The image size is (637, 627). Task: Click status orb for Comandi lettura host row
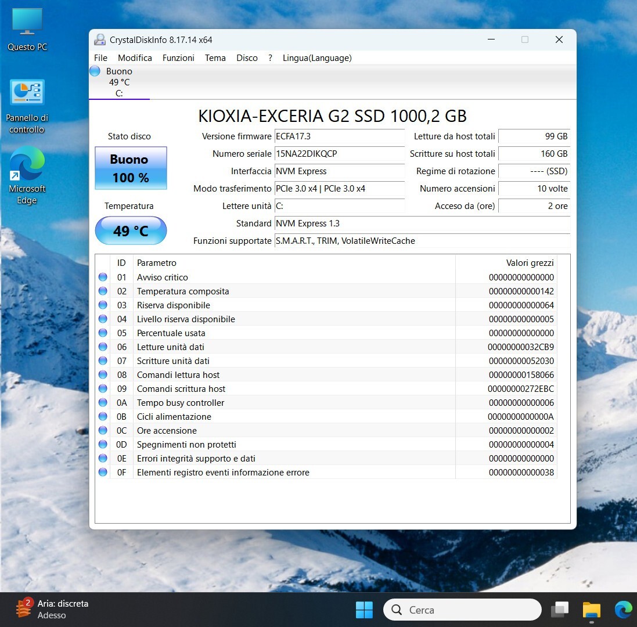(103, 374)
